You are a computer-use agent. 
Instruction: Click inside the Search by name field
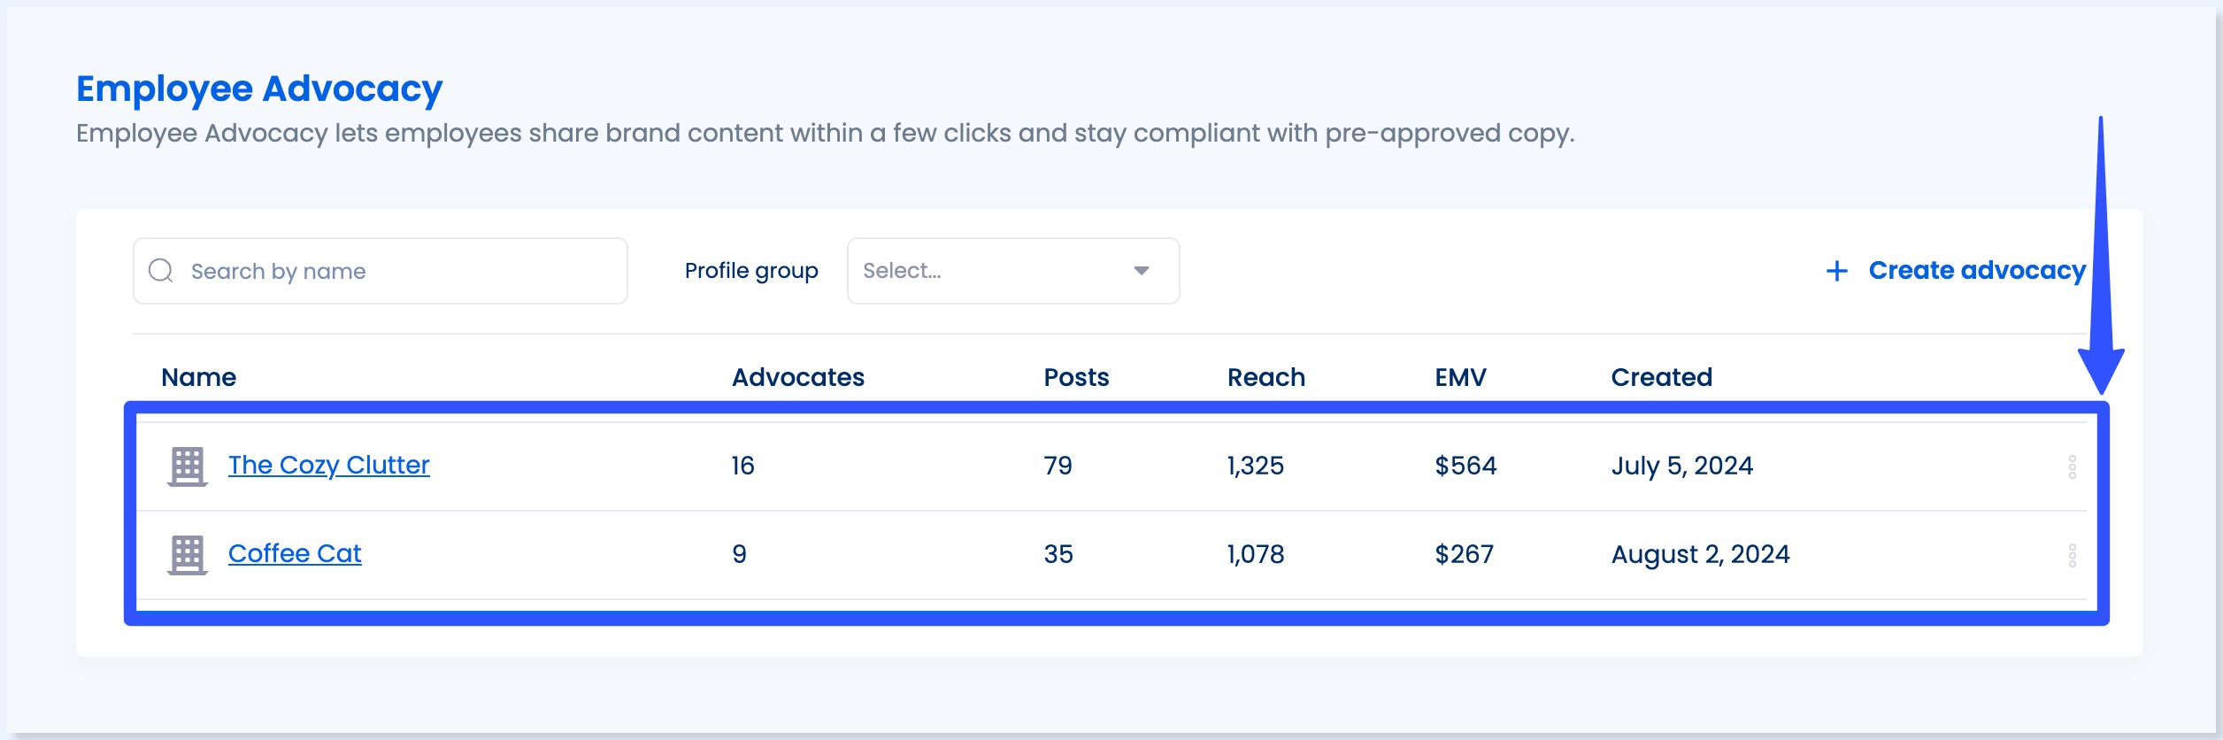coord(381,270)
